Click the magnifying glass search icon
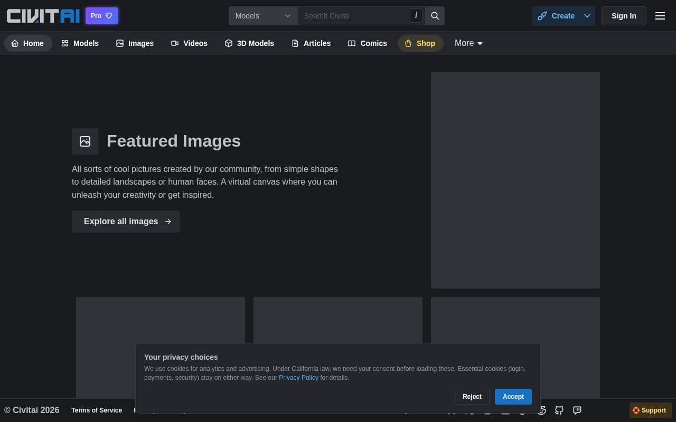This screenshot has height=422, width=676. tap(435, 16)
